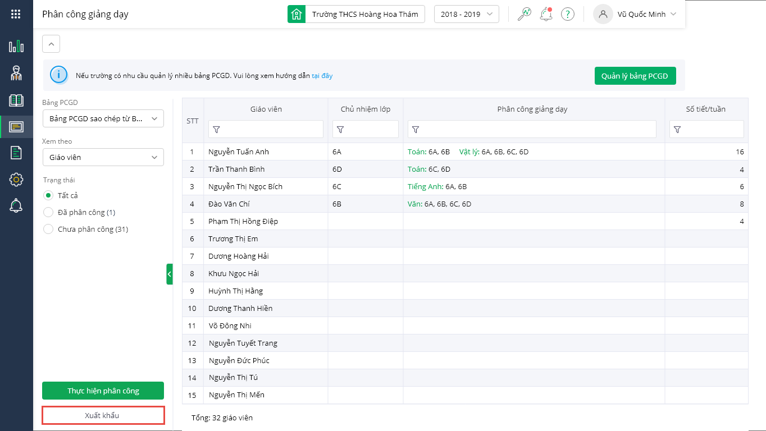Click the teacher profile icon in sidebar
The image size is (766, 431).
coord(16,73)
